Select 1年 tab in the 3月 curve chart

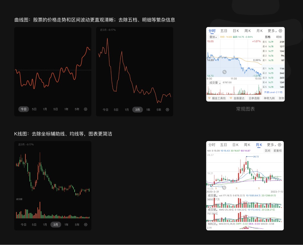click(x=148, y=110)
